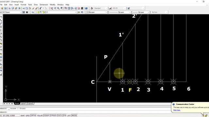Open the Sheet Set Manager icon
This screenshot has height=117, width=209.
(x=75, y=8)
